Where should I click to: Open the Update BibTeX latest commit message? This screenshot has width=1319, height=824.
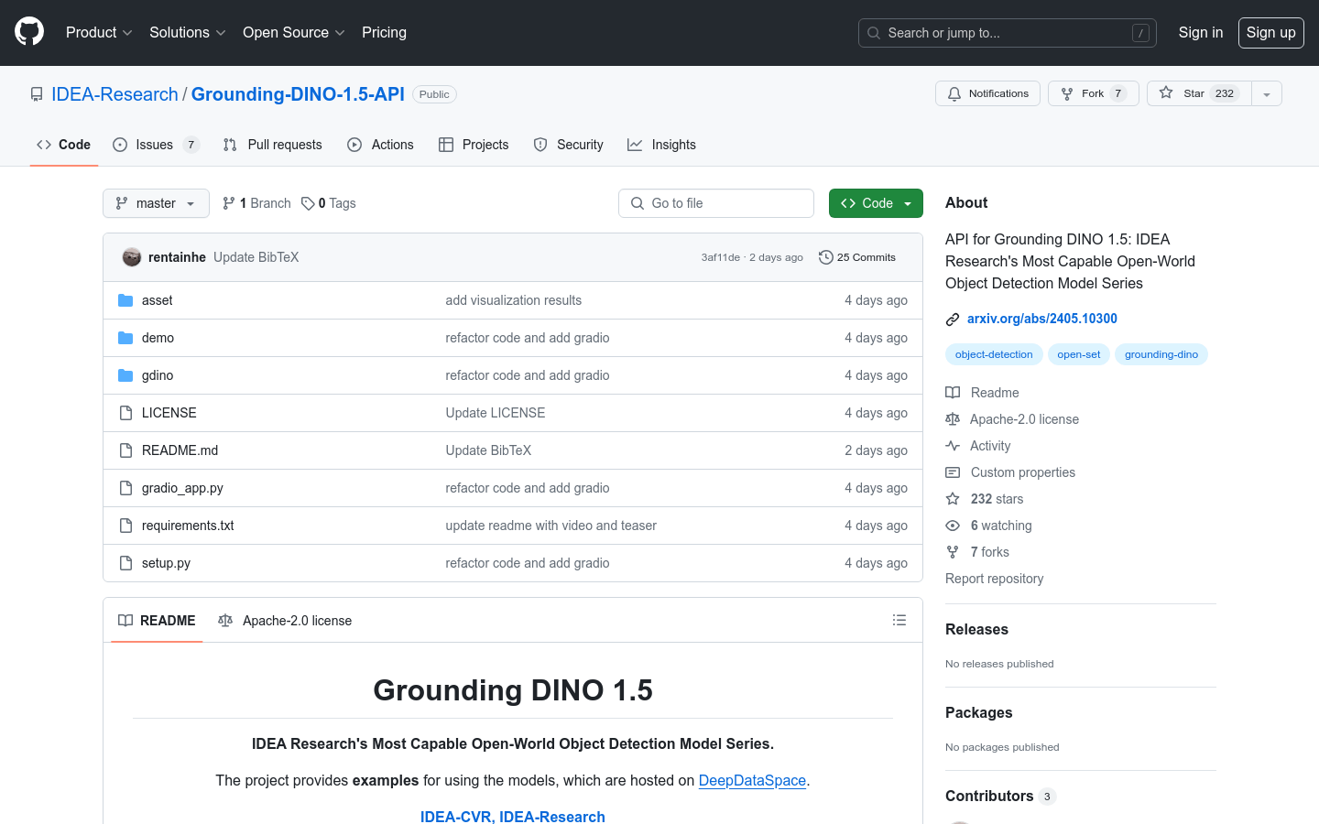pyautogui.click(x=256, y=257)
